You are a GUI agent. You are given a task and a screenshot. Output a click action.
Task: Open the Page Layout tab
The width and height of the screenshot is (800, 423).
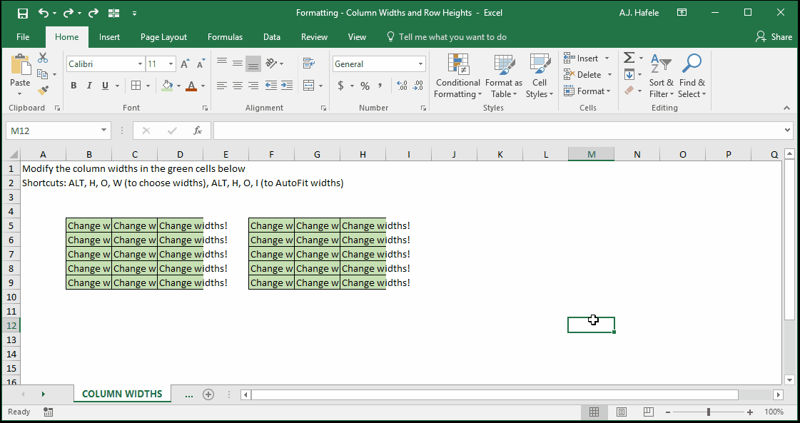pyautogui.click(x=163, y=37)
